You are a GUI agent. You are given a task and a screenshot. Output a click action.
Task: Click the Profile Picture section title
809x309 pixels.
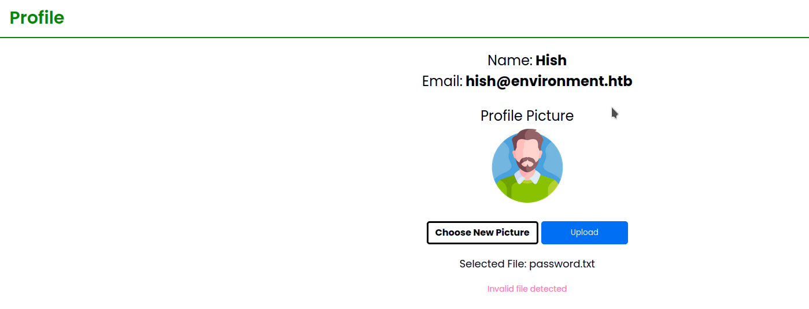point(527,116)
